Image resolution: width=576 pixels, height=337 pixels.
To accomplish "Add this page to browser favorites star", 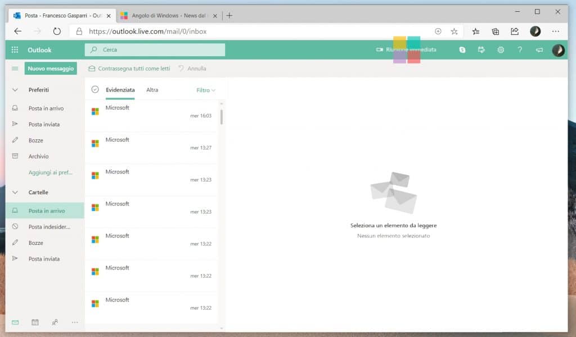I will coord(454,31).
